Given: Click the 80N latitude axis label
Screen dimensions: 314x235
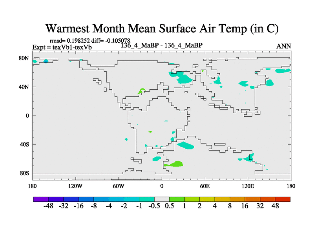Looking at the screenshot, I should click(24, 58).
